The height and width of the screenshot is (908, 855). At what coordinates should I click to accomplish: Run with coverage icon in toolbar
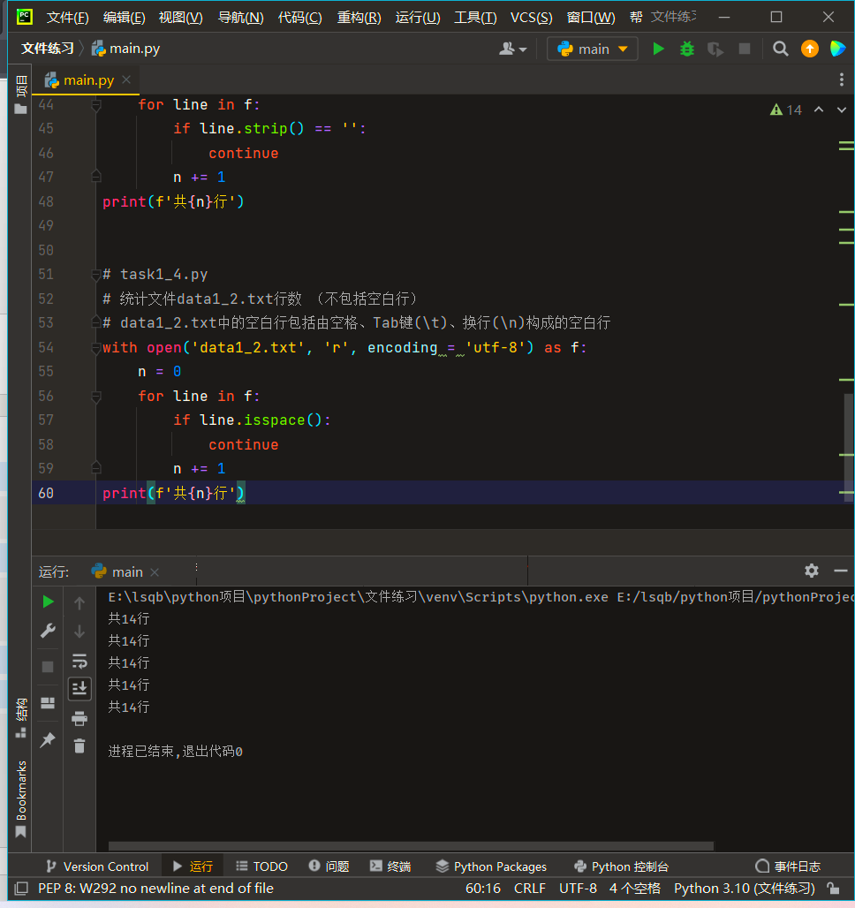(715, 49)
